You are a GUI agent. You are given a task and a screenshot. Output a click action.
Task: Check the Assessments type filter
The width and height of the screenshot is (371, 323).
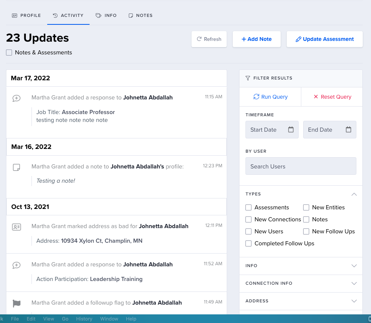click(x=248, y=207)
